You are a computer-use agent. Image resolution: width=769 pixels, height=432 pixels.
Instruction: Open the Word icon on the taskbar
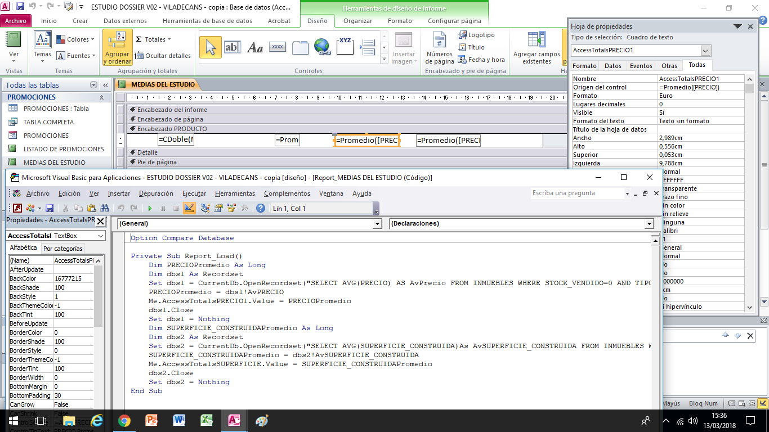tap(180, 420)
